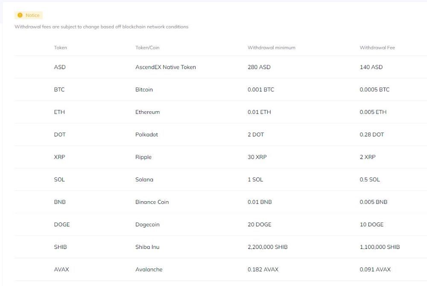Select the ETH token cell
The width and height of the screenshot is (427, 286).
[x=59, y=112]
